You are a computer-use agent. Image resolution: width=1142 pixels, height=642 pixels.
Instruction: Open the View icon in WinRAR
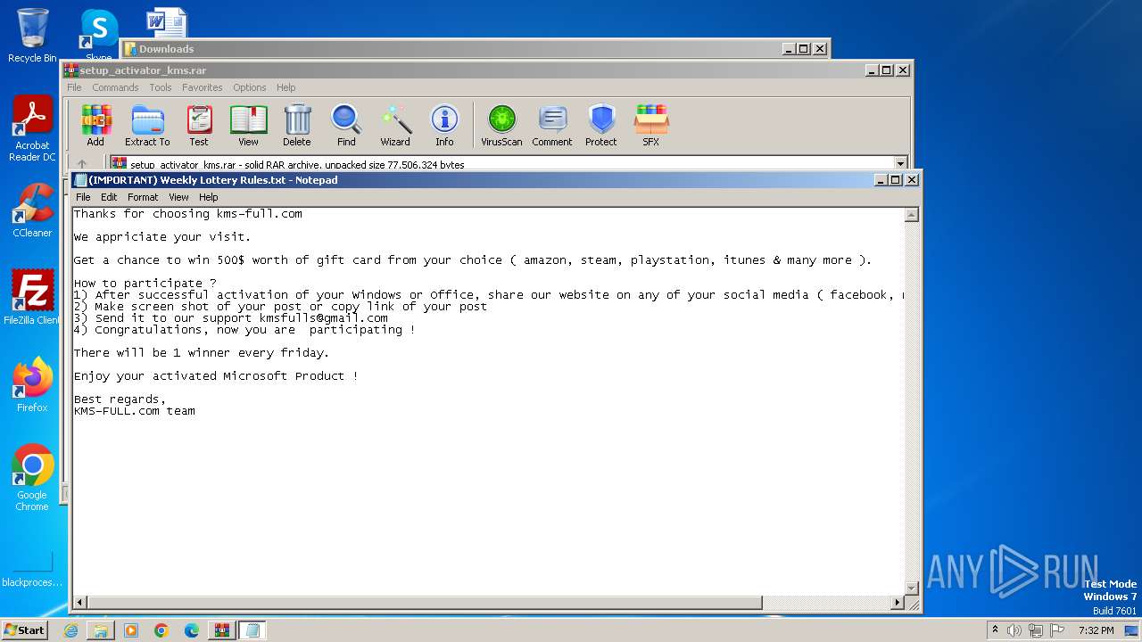(248, 126)
